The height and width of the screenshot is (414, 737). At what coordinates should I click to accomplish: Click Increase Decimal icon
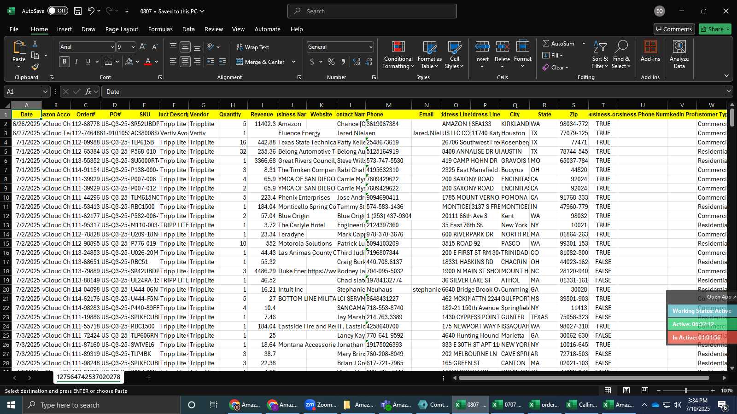point(357,62)
